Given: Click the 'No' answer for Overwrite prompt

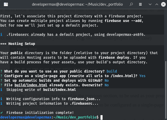Looking at the screenshot, I should (107, 85).
